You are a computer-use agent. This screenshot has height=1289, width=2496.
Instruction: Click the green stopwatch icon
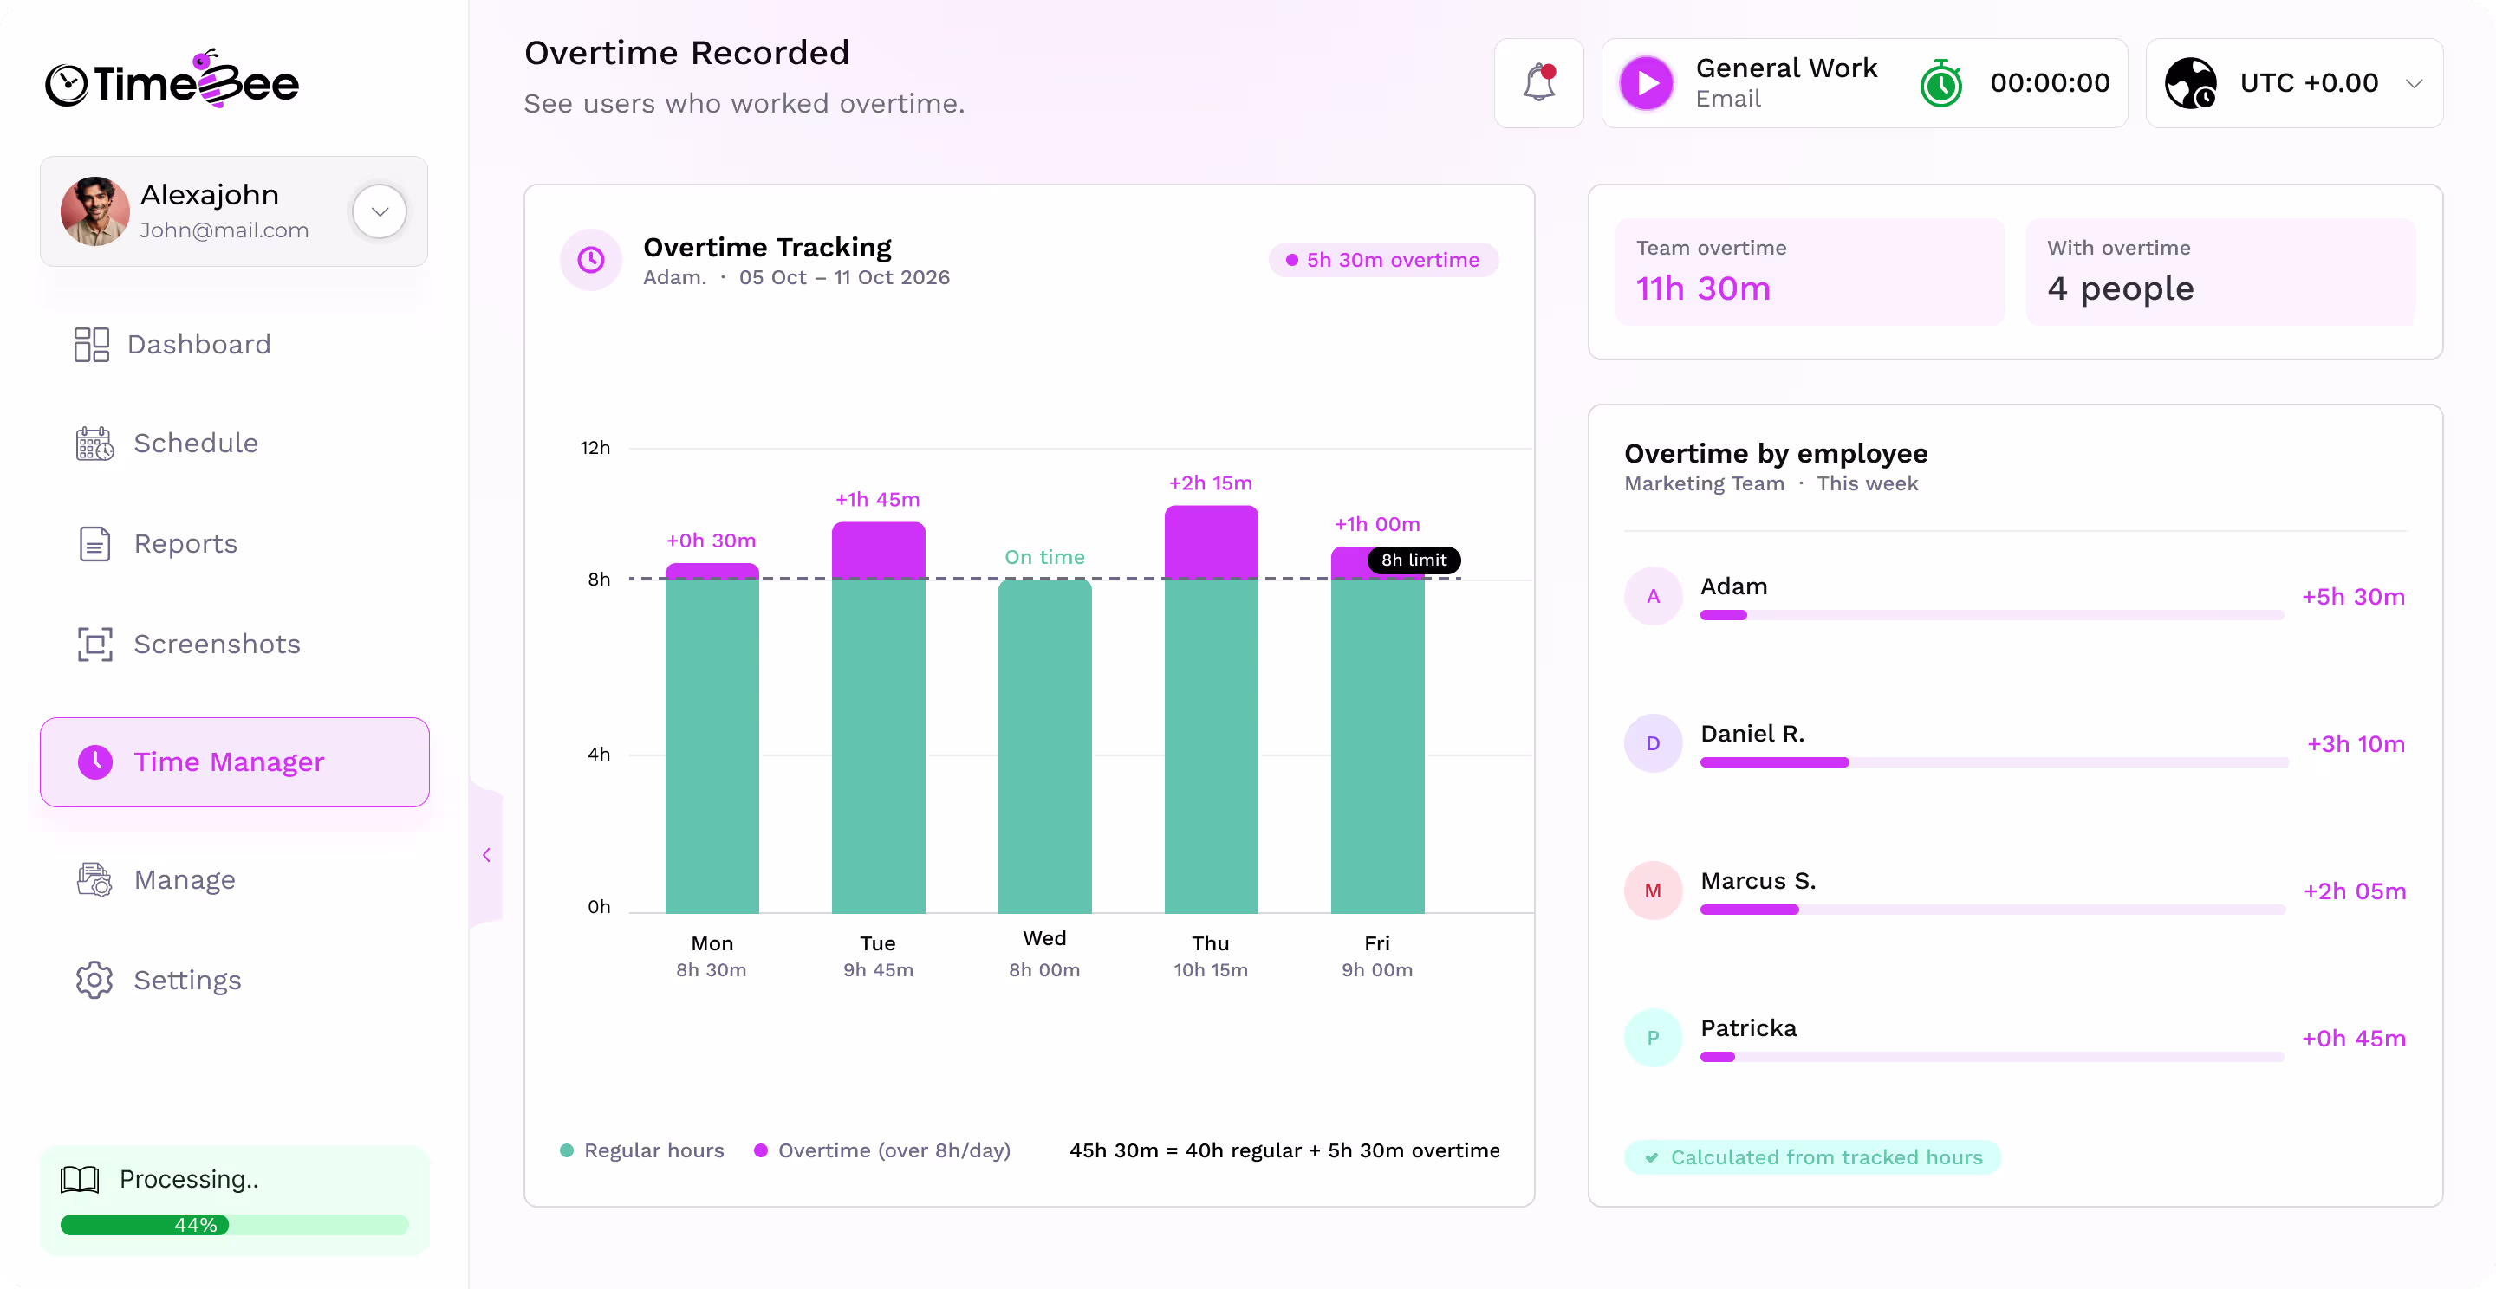coord(1940,83)
